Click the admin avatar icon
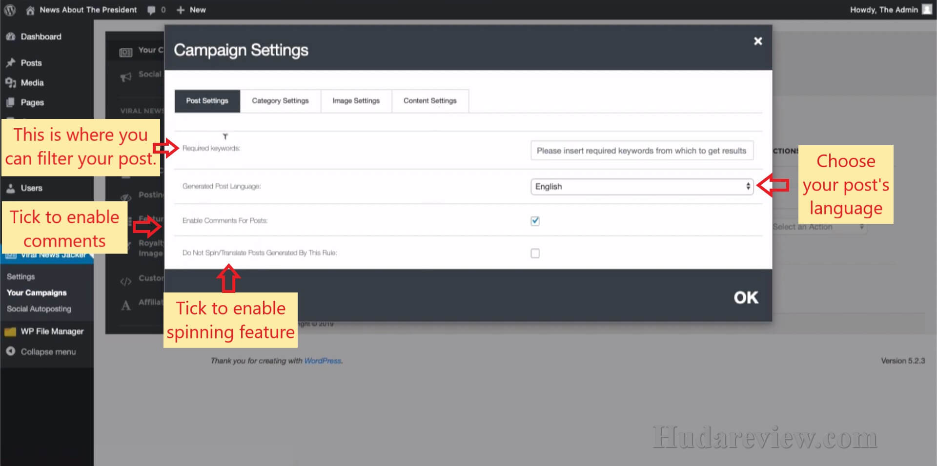The image size is (937, 466). [927, 10]
